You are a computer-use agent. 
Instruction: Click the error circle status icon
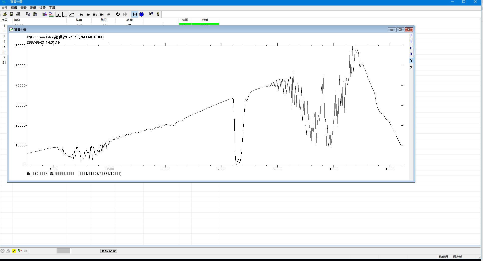point(3,251)
